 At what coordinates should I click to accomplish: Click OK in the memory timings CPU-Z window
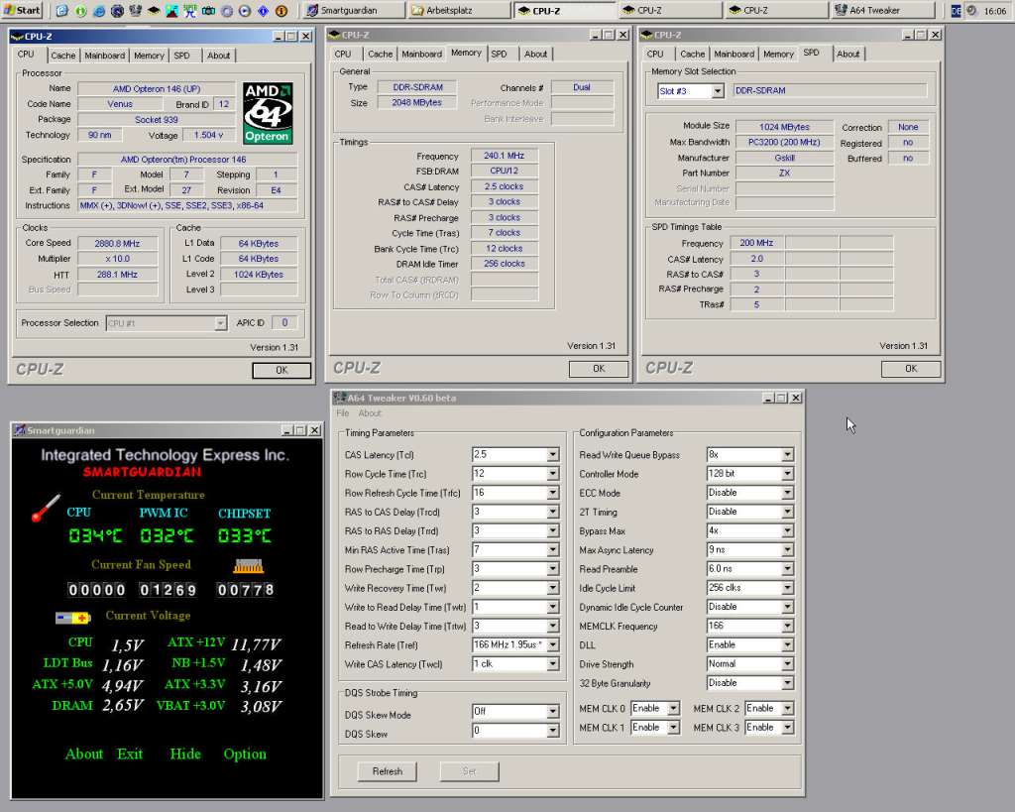[x=599, y=369]
